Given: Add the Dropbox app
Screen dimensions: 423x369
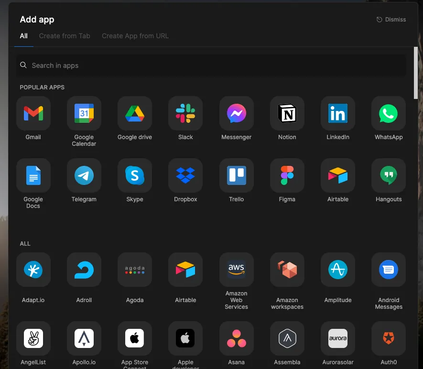Looking at the screenshot, I should (x=185, y=176).
